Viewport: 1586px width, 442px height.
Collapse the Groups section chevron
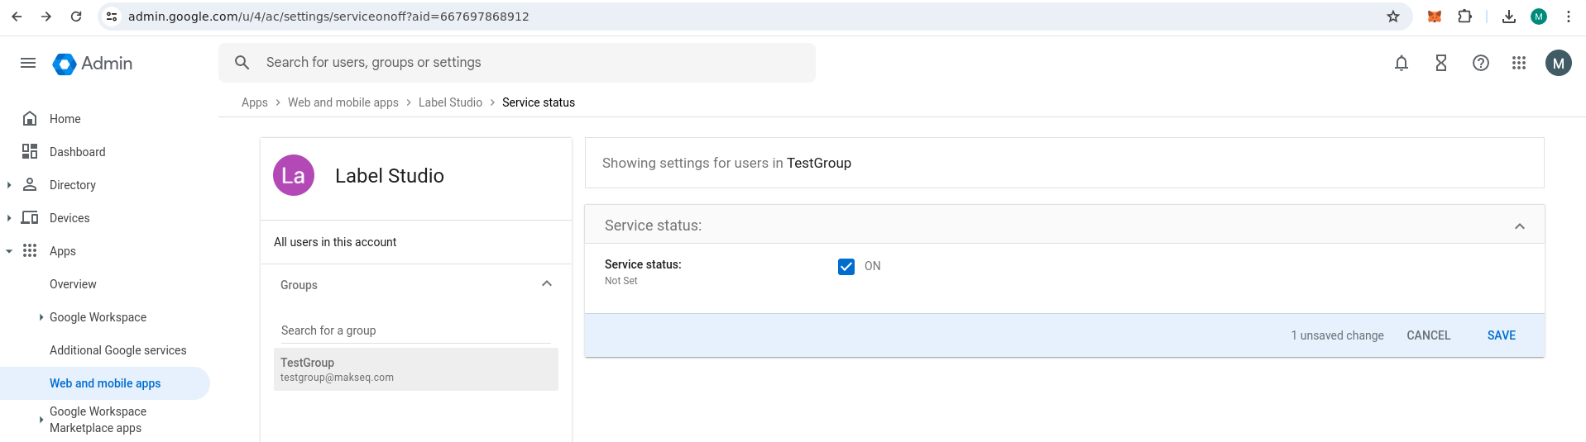point(546,284)
